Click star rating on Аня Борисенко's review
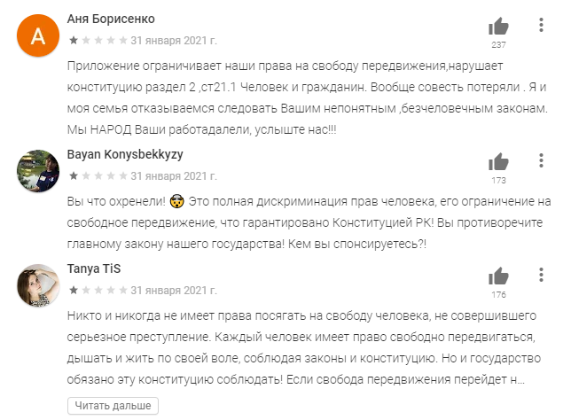The height and width of the screenshot is (420, 571). pyautogui.click(x=97, y=40)
